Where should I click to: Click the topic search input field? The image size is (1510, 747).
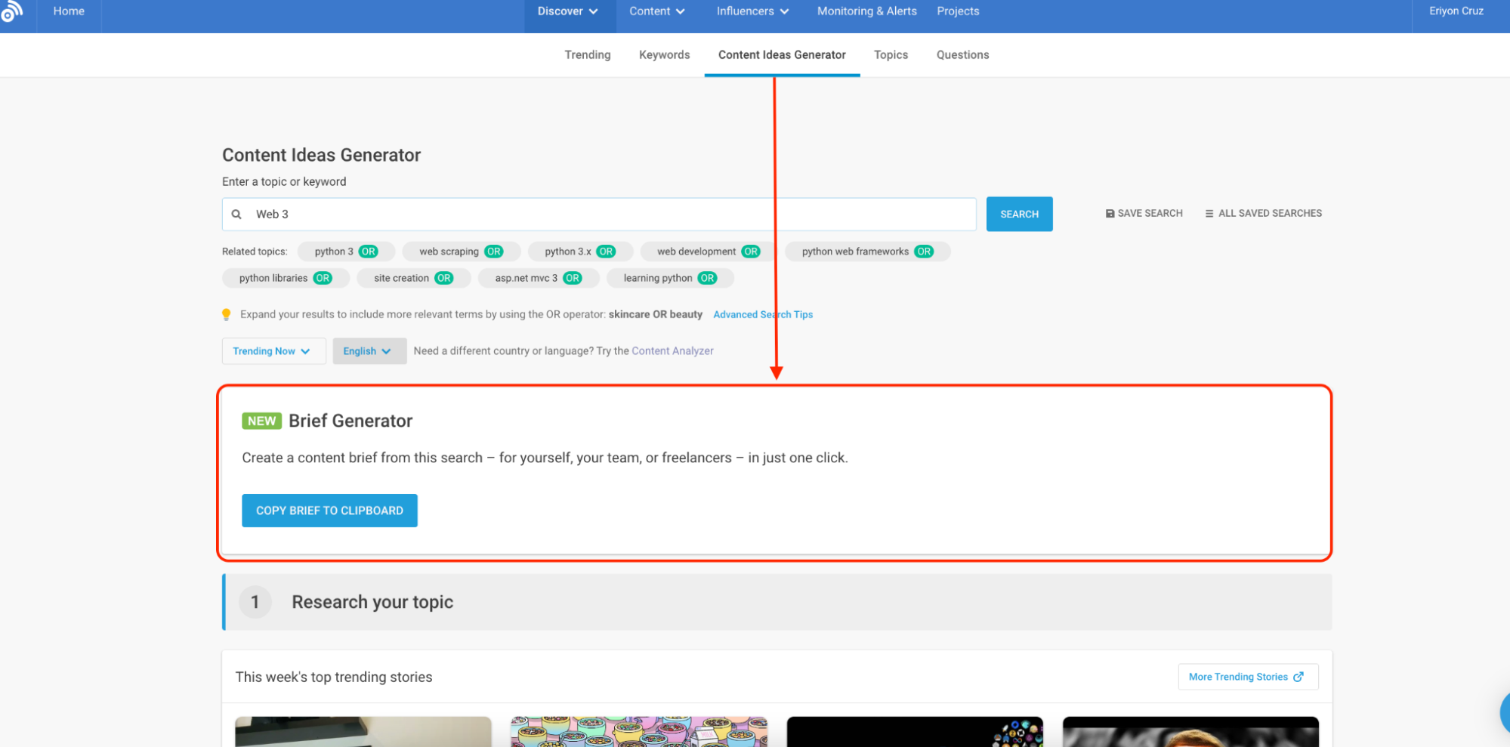599,215
